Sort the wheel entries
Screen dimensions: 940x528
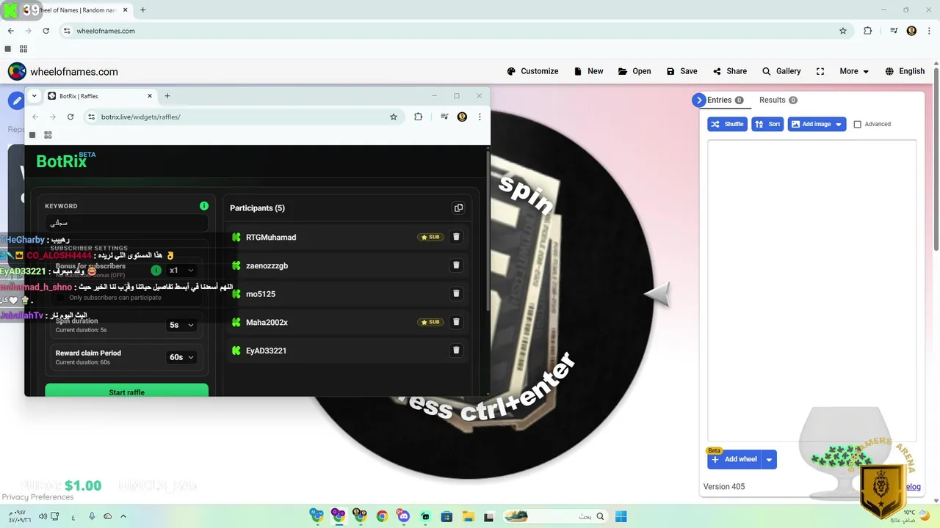[767, 124]
